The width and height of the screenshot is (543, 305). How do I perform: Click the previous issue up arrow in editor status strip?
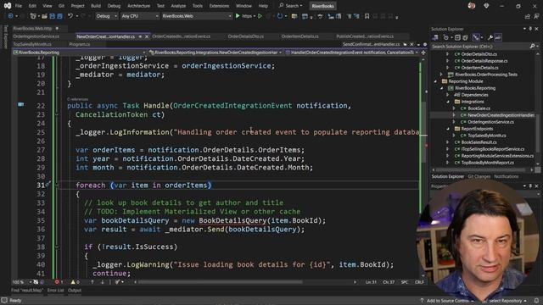click(x=92, y=282)
